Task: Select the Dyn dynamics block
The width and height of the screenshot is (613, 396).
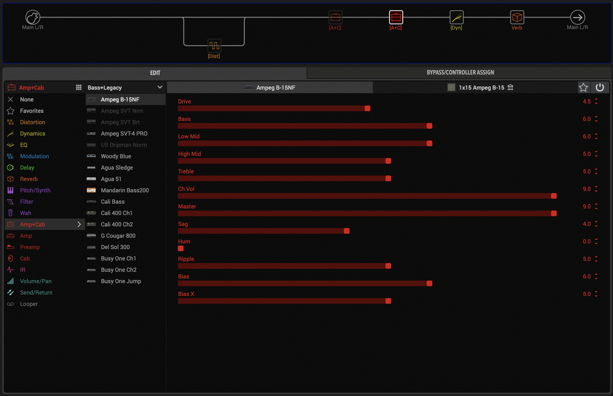Action: point(456,18)
